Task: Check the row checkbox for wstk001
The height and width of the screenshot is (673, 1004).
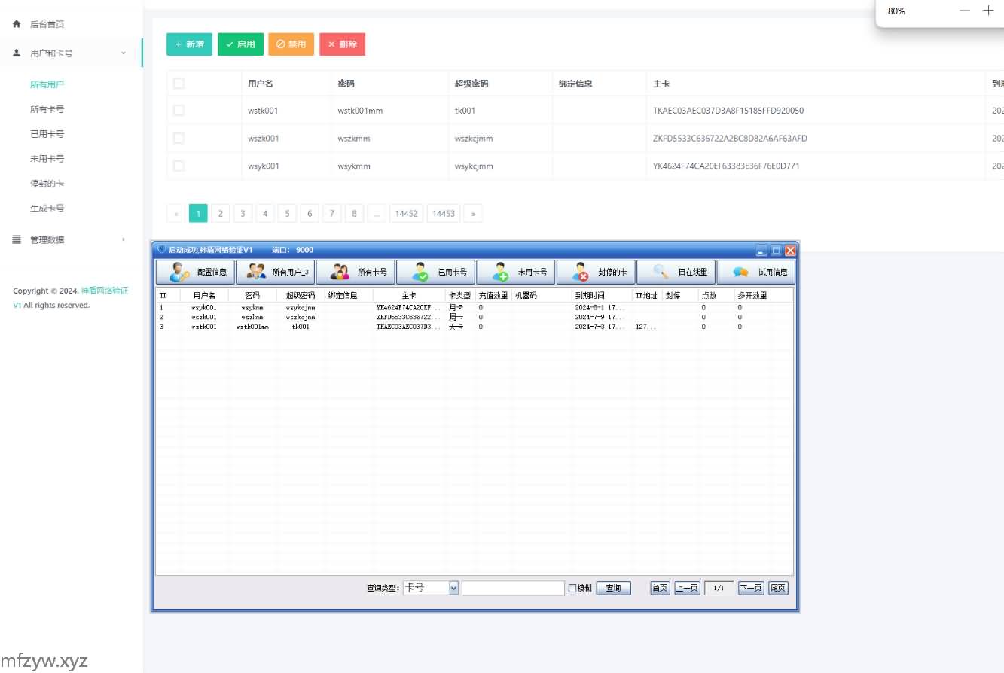Action: pos(179,111)
